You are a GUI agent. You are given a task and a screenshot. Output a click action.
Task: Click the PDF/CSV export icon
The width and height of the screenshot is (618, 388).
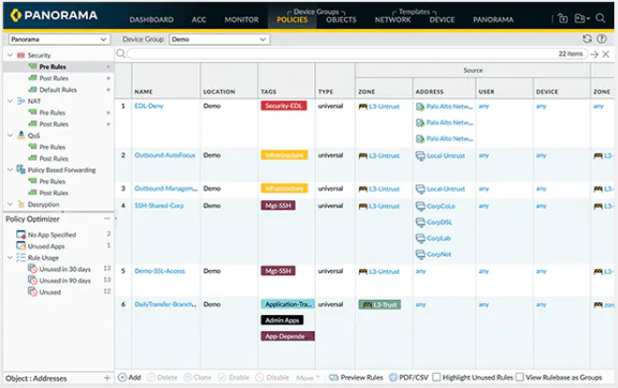pos(394,378)
